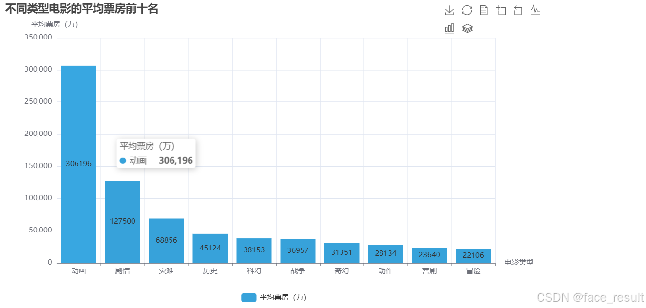Click the 200,000 y-axis tick label
The height and width of the screenshot is (308, 646).
pos(38,134)
